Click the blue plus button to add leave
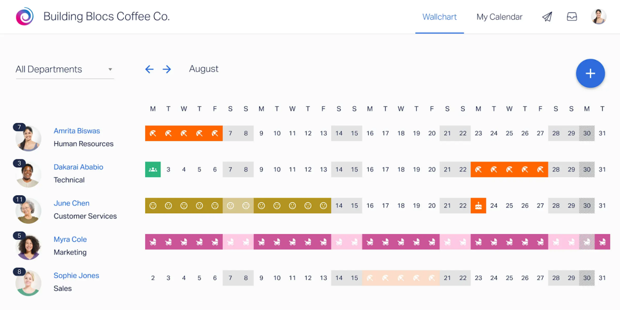This screenshot has width=620, height=310. pos(590,73)
